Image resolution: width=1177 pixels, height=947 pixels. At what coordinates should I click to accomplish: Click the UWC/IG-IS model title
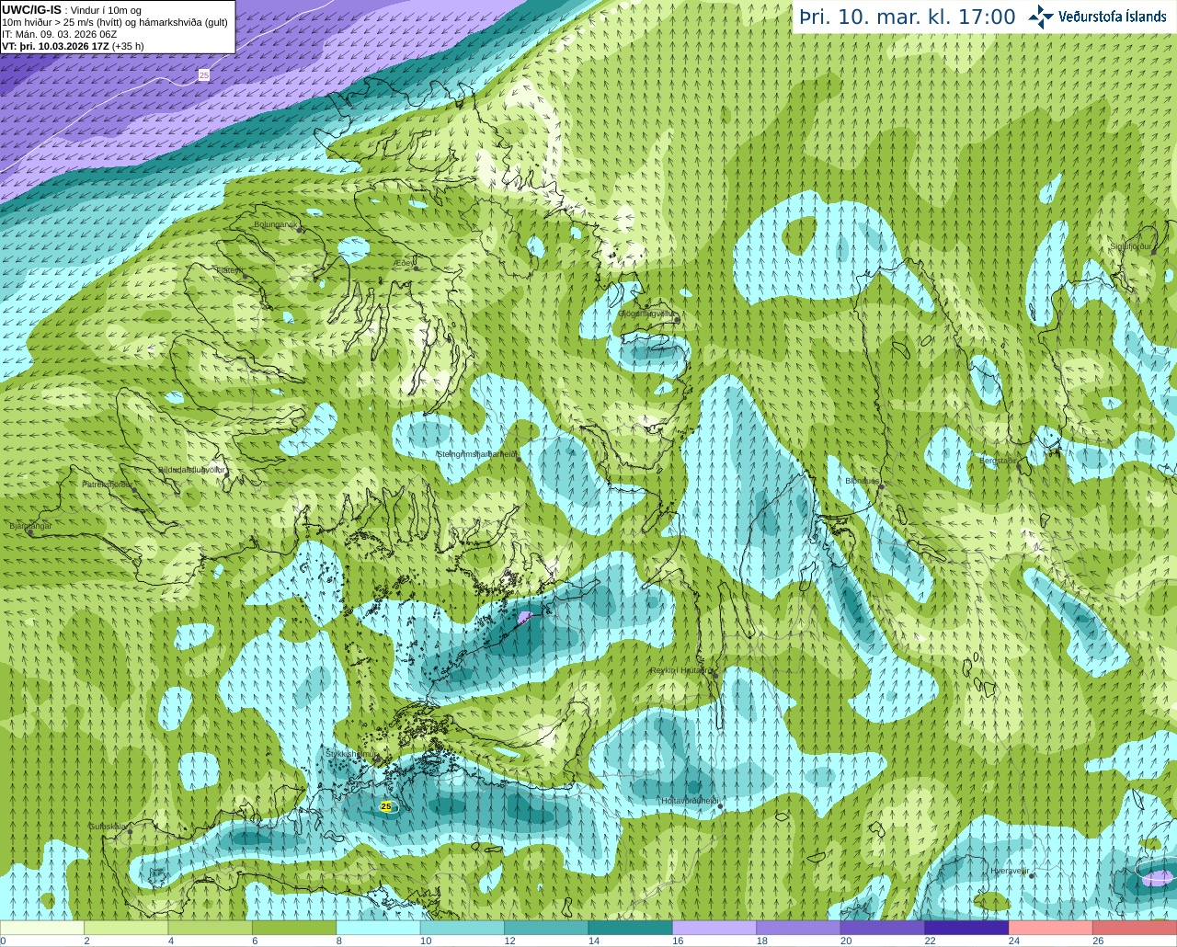[x=32, y=9]
